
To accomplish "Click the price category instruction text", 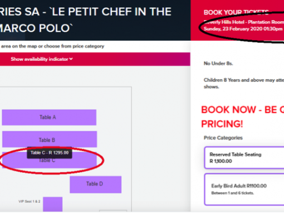I will point(52,46).
